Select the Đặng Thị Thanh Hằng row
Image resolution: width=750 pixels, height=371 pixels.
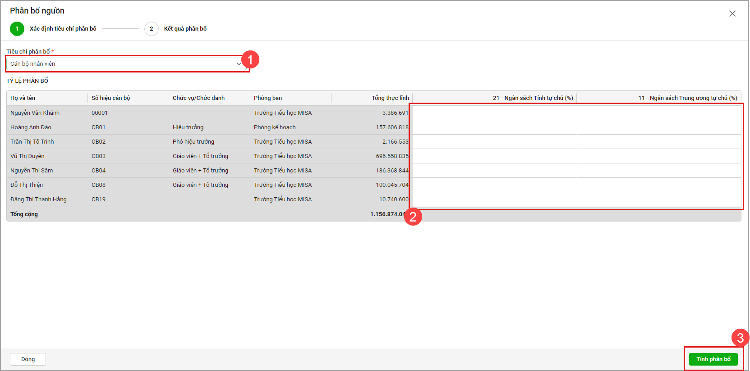coord(39,199)
